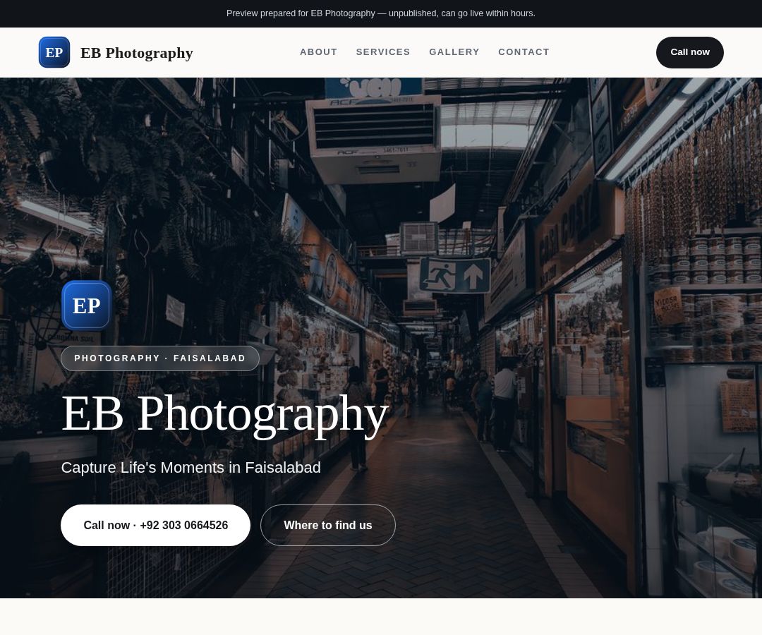The image size is (762, 635).
Task: Click the EP logo icon in the header
Action: [x=54, y=52]
